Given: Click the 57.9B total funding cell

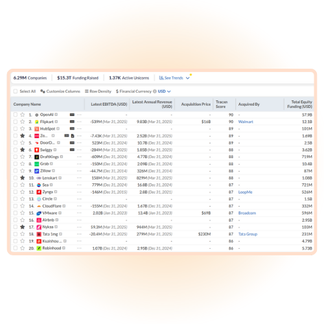Looking at the screenshot, I should click(x=307, y=115).
